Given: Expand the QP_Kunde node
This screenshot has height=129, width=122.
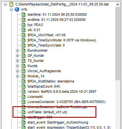Looking at the screenshot, I should tap(17, 56).
